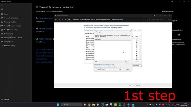Open NVIDIA app from the taskbar
Image resolution: width=191 pixels, height=107 pixels.
pyautogui.click(x=115, y=105)
